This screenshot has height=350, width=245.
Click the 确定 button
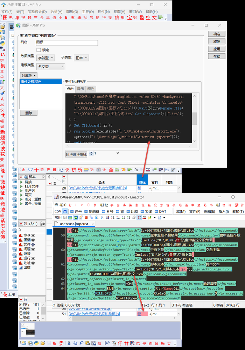tap(217, 34)
